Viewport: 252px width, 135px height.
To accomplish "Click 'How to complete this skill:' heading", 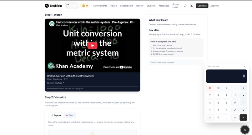I will [x=163, y=42].
